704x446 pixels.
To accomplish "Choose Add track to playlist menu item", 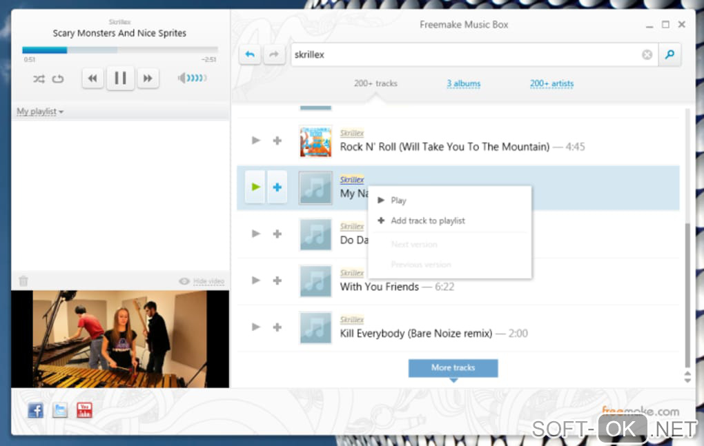I will pyautogui.click(x=449, y=221).
